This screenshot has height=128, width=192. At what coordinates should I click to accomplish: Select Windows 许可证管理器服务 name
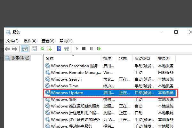pyautogui.click(x=75, y=120)
